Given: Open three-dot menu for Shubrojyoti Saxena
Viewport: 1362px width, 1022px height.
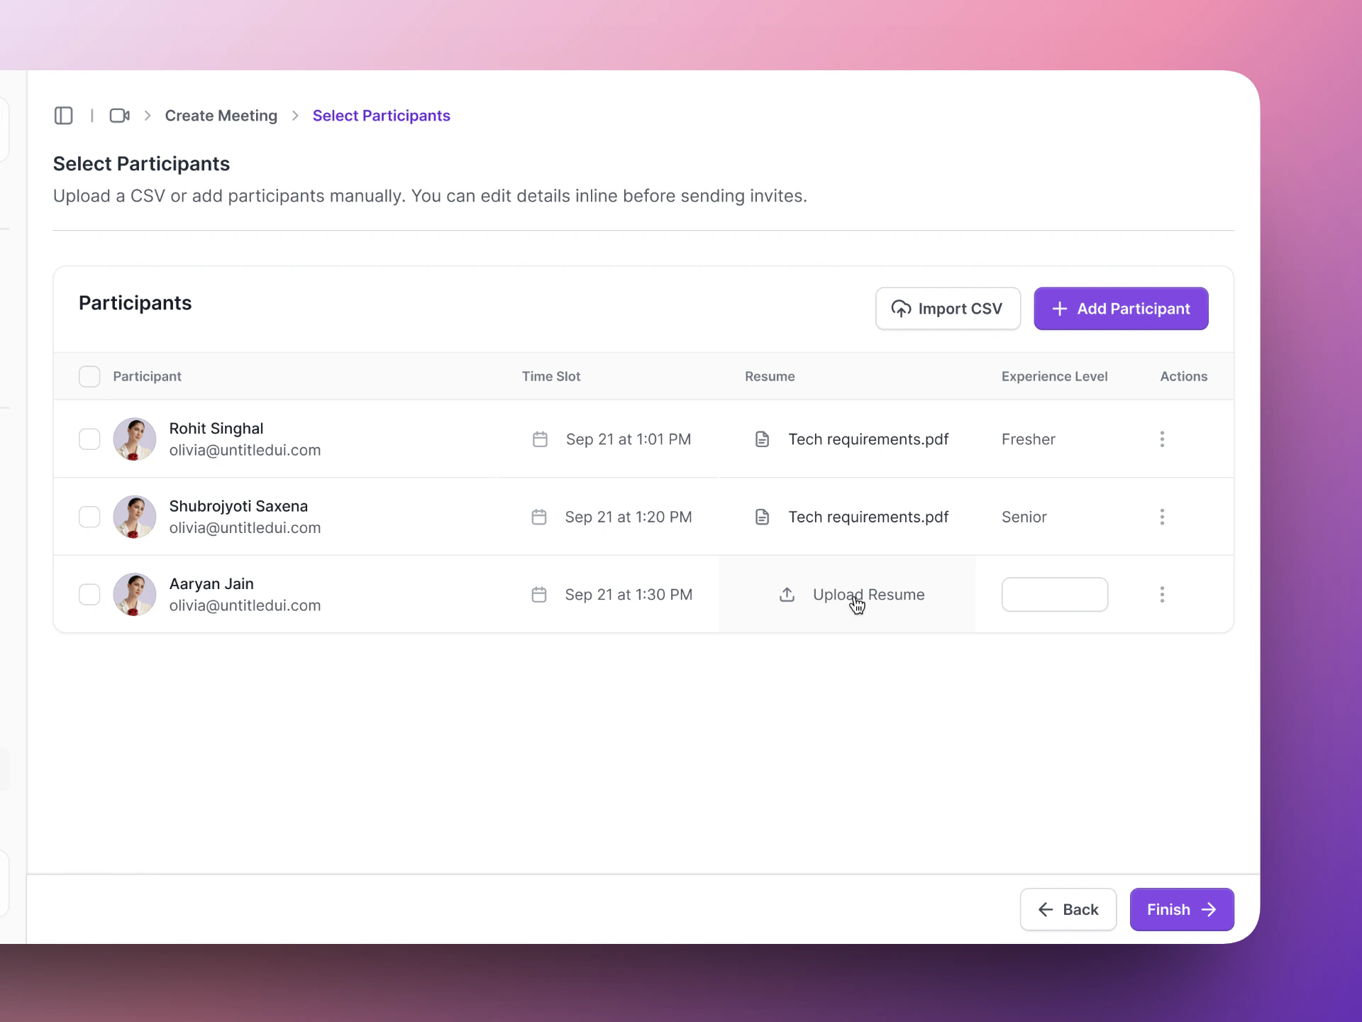Looking at the screenshot, I should point(1162,517).
